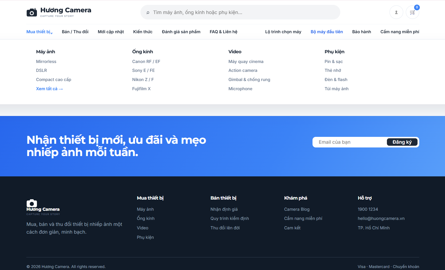Image resolution: width=445 pixels, height=270 pixels.
Task: Select DSLR category link
Action: pyautogui.click(x=41, y=70)
